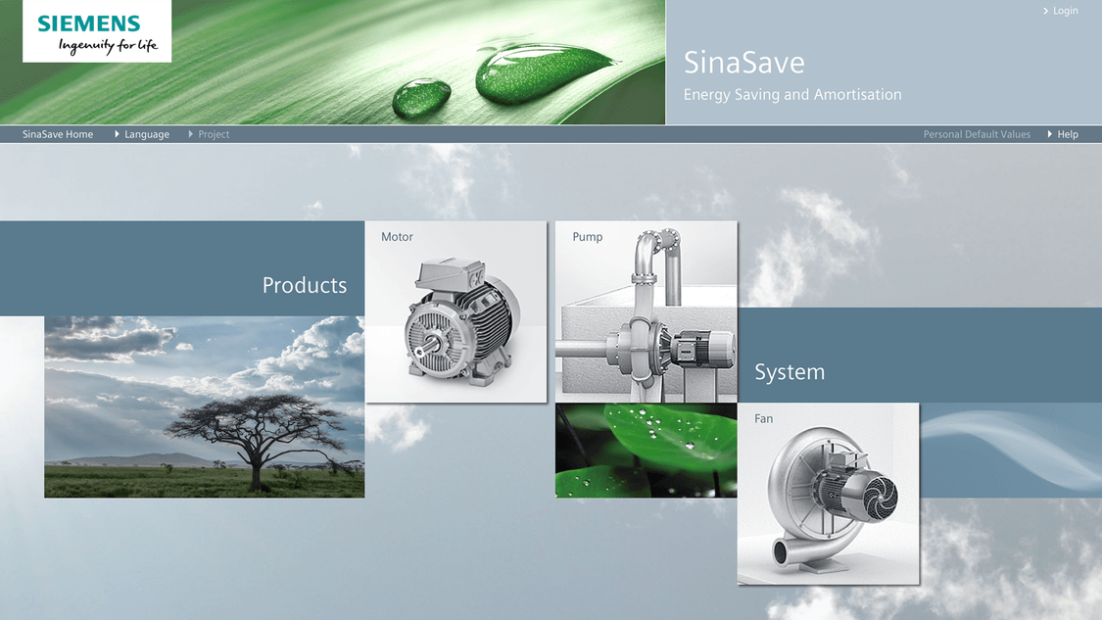The height and width of the screenshot is (620, 1102).
Task: Click the triangle arrow before Project
Action: click(191, 134)
